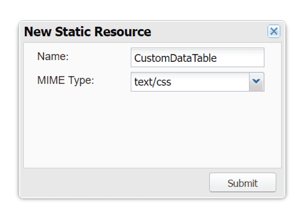Click the empty dialog body area
The height and width of the screenshot is (219, 306).
click(152, 129)
